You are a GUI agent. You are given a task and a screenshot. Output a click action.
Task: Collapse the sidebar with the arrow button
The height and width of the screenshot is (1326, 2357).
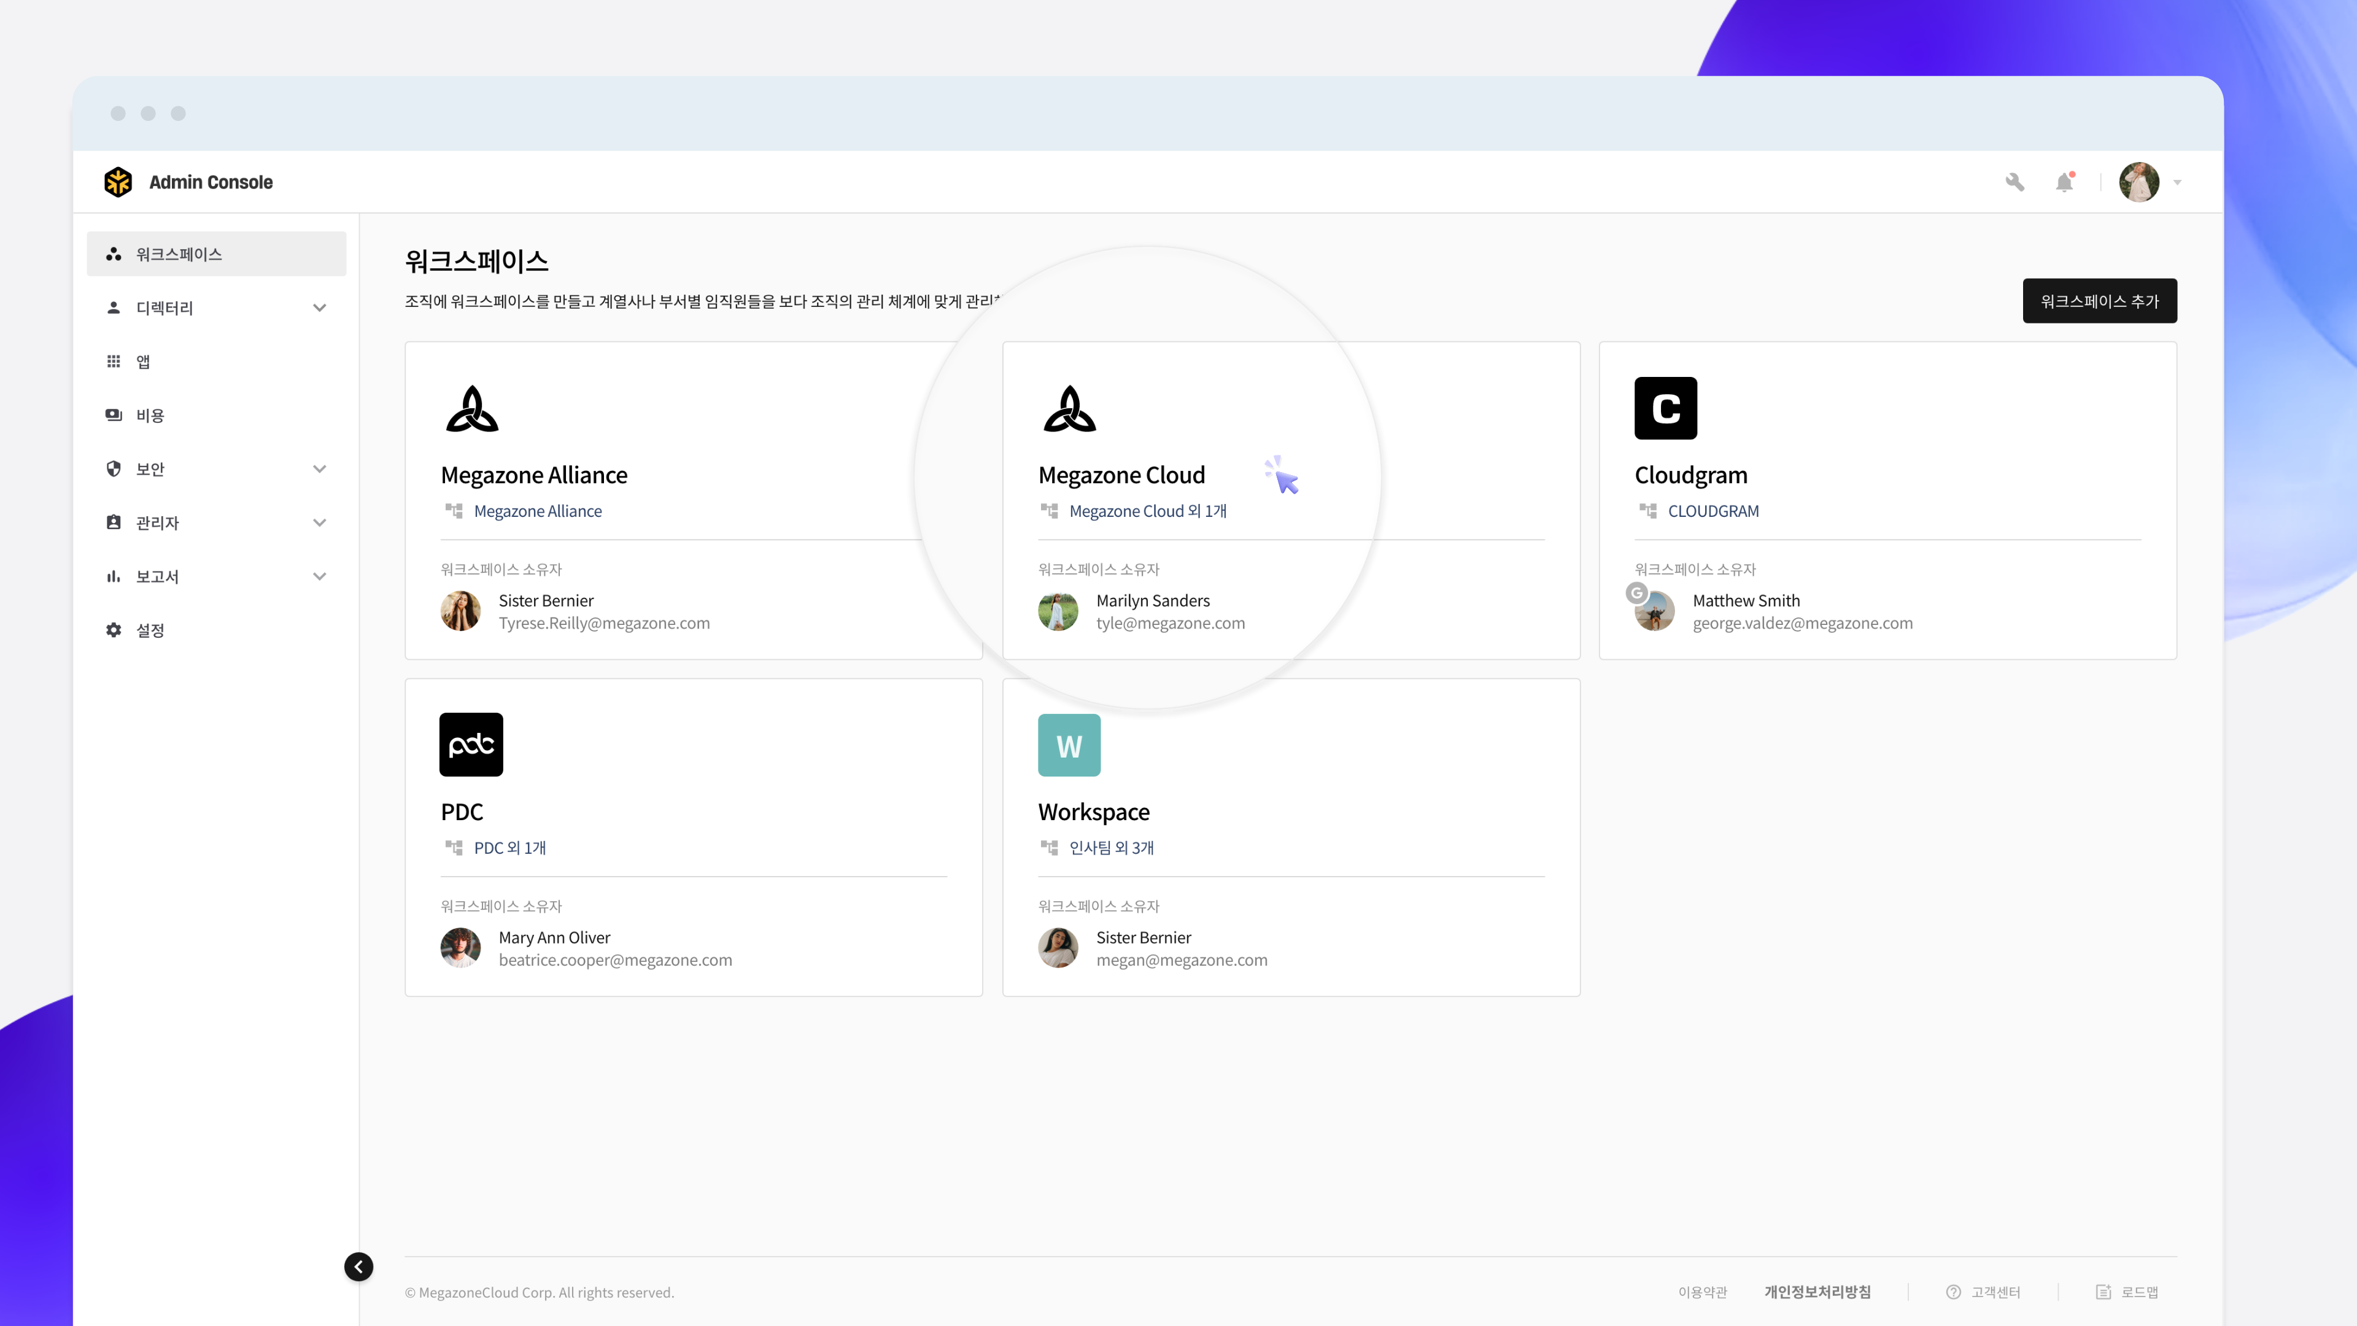click(358, 1266)
